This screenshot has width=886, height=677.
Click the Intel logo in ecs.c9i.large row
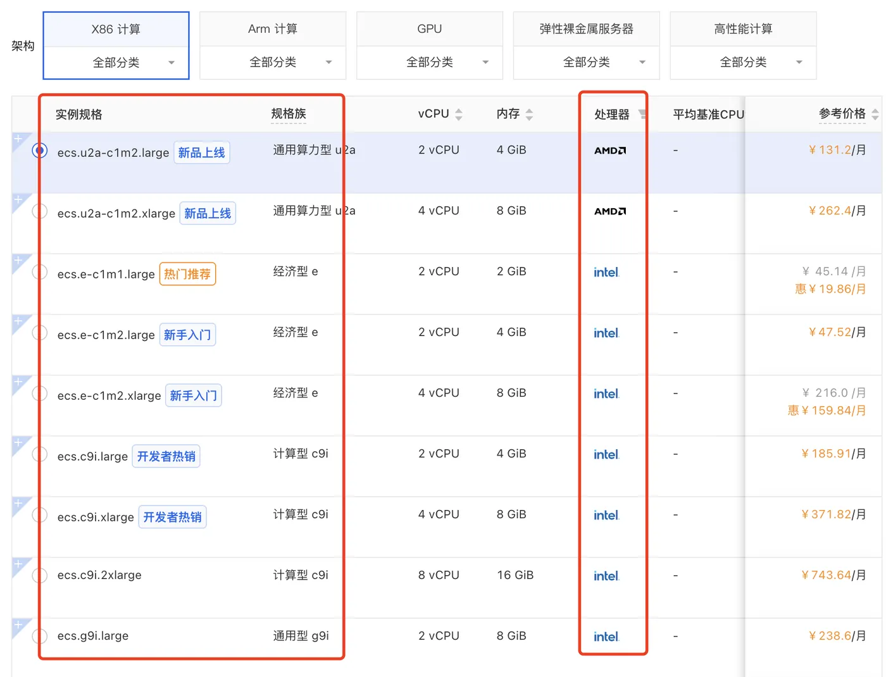(x=606, y=454)
